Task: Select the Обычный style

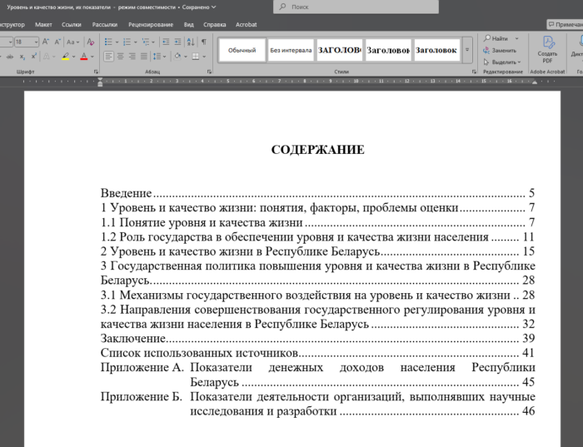Action: pos(242,50)
